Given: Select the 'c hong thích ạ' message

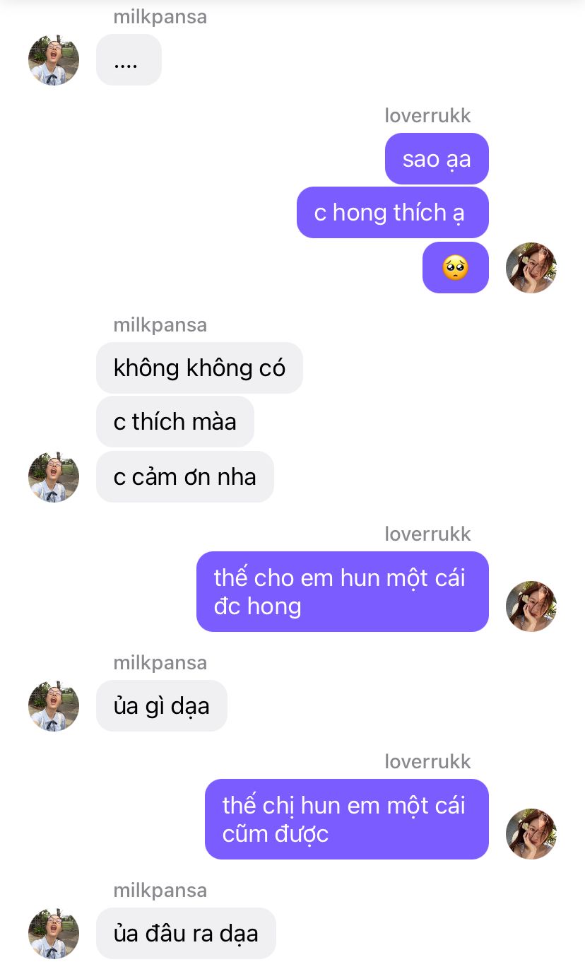Looking at the screenshot, I should (393, 213).
